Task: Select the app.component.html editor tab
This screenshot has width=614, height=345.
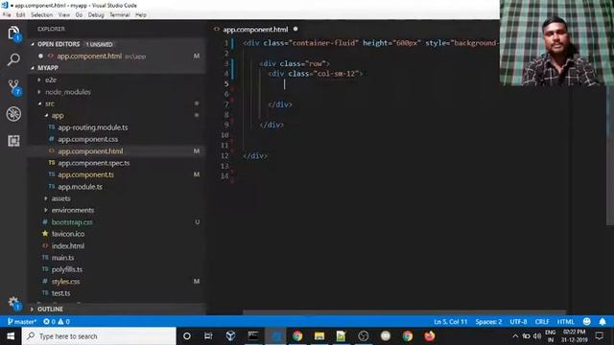Action: 255,29
